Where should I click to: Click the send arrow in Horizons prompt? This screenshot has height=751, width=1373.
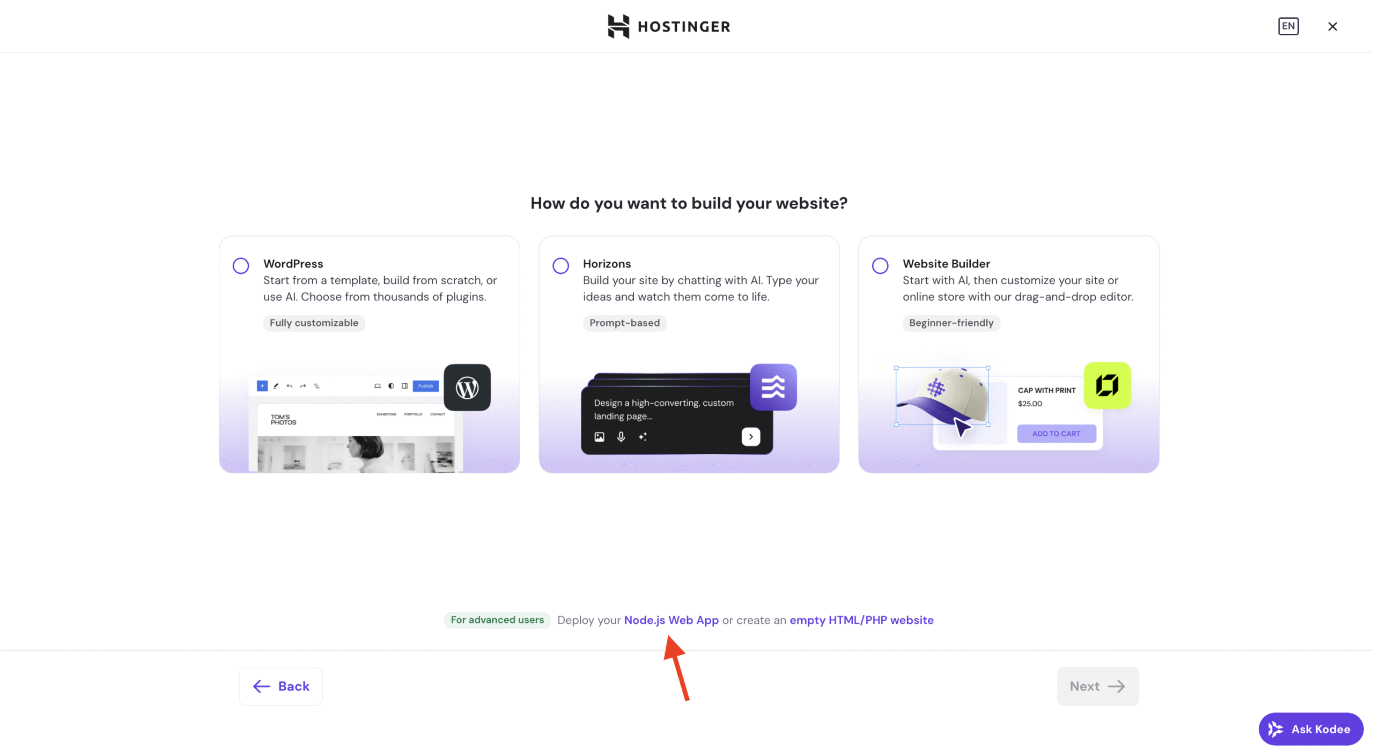pos(750,436)
